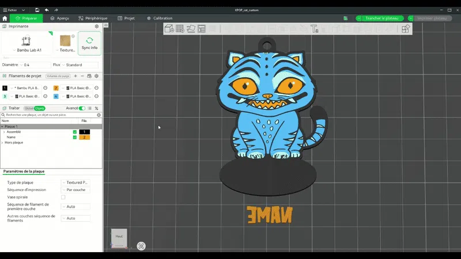Open filament 1 Bambu PLA dropdown

click(26, 88)
